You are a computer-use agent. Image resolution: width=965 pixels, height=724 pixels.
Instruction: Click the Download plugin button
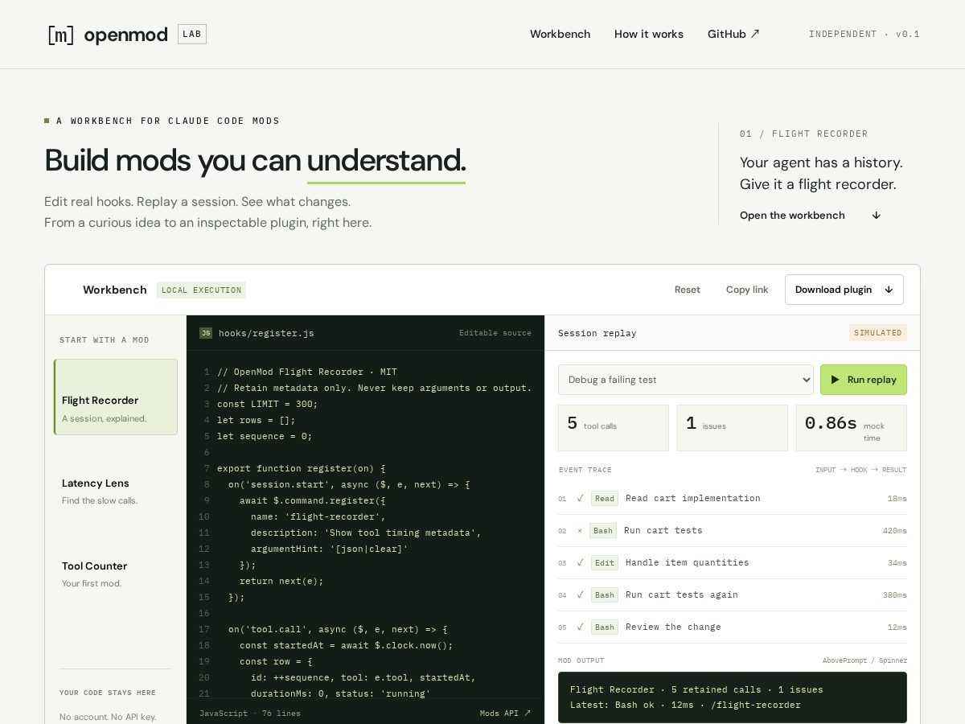(844, 290)
